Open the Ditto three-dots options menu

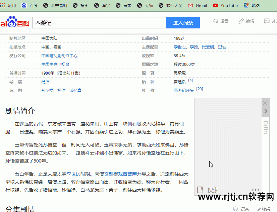point(256,190)
